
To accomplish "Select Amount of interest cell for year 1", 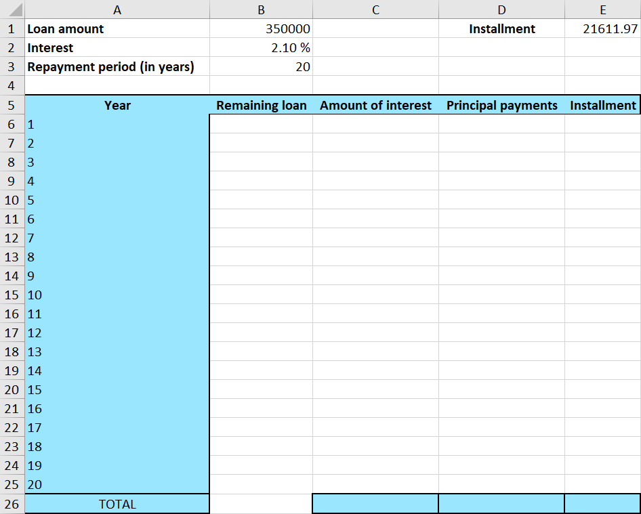I will (375, 124).
